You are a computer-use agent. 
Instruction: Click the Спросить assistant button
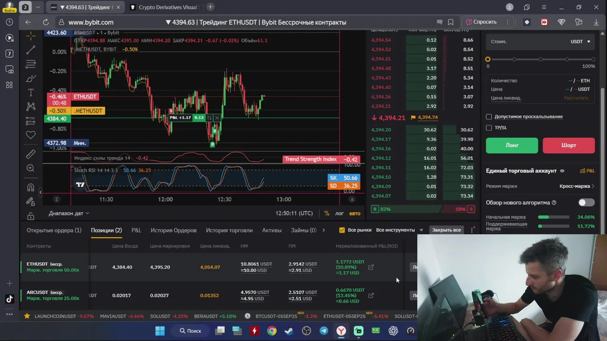[481, 22]
